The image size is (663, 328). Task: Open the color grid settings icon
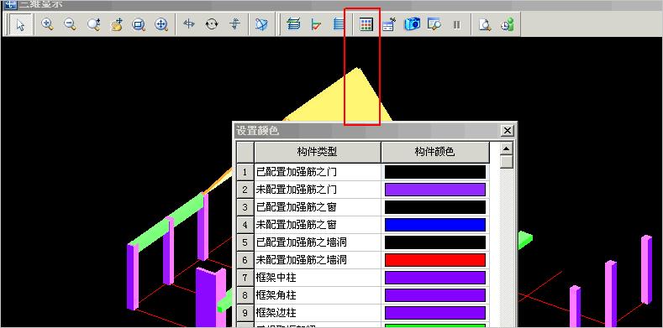(366, 24)
